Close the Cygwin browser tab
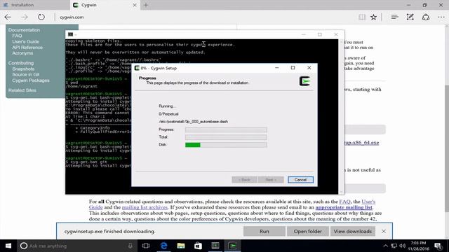Image resolution: width=449 pixels, height=252 pixels. pos(135,5)
